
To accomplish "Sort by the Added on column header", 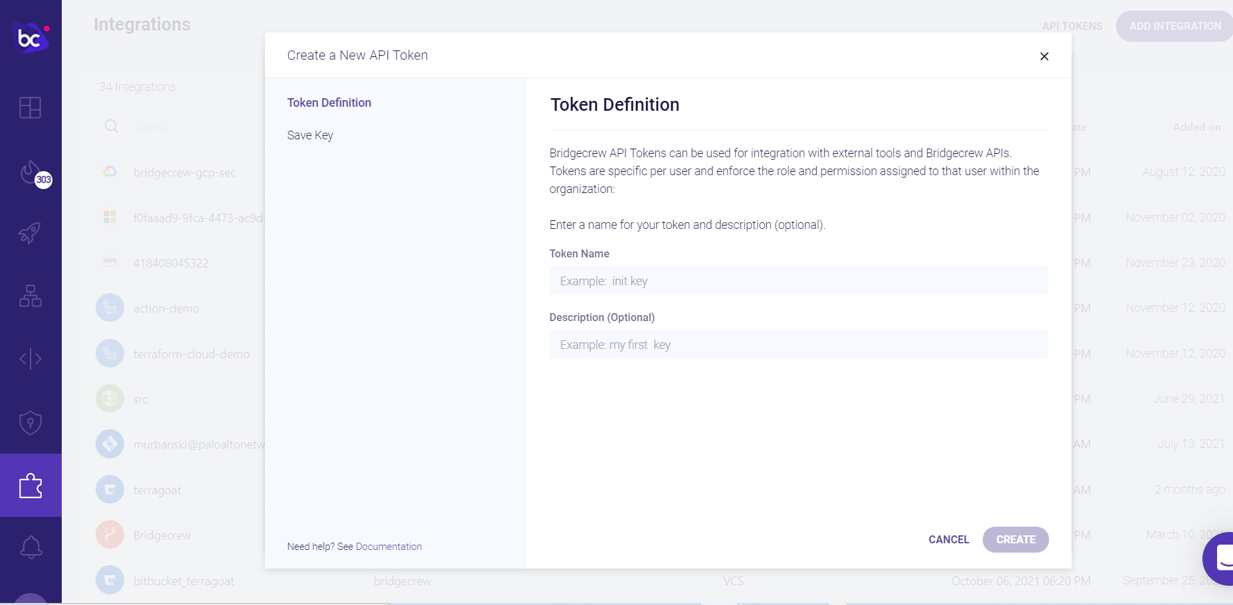I will pos(1196,127).
